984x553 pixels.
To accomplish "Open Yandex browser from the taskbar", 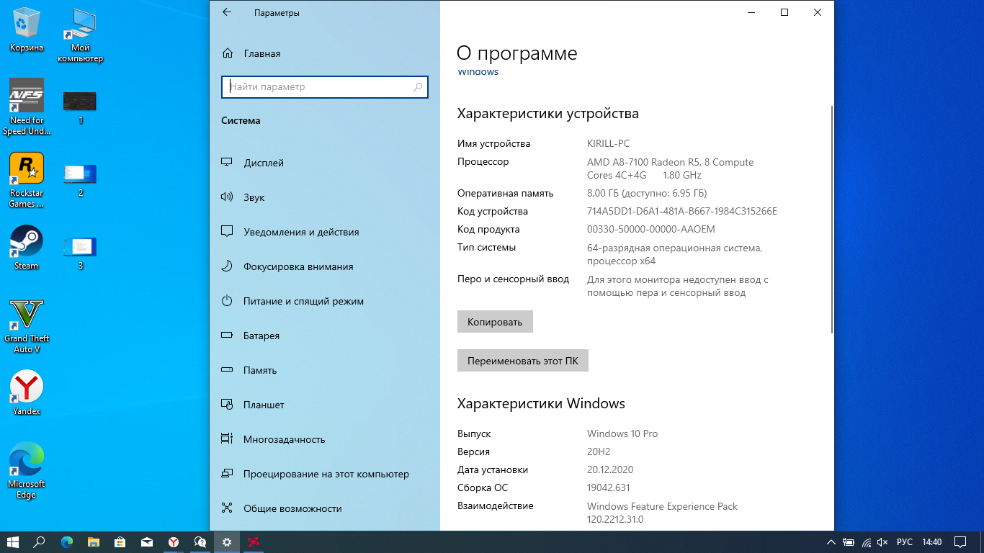I will (174, 541).
